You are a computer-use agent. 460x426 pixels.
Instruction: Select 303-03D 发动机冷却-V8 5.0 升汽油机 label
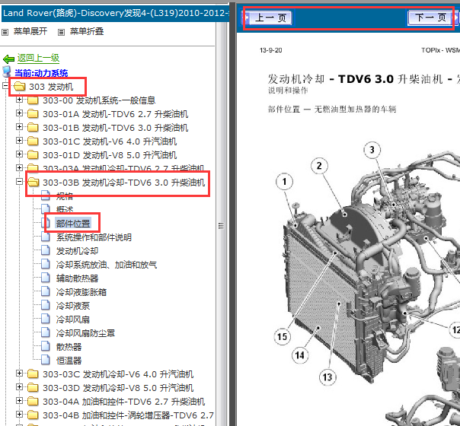coord(118,388)
